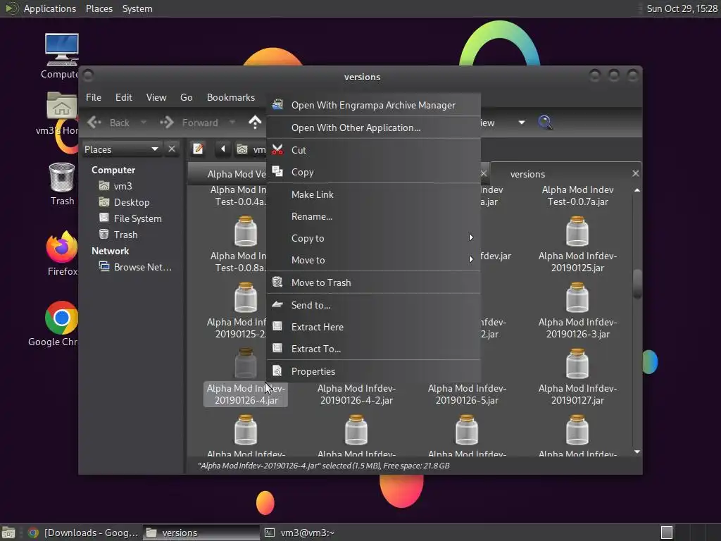Open the View menu
721x541 pixels.
point(156,97)
